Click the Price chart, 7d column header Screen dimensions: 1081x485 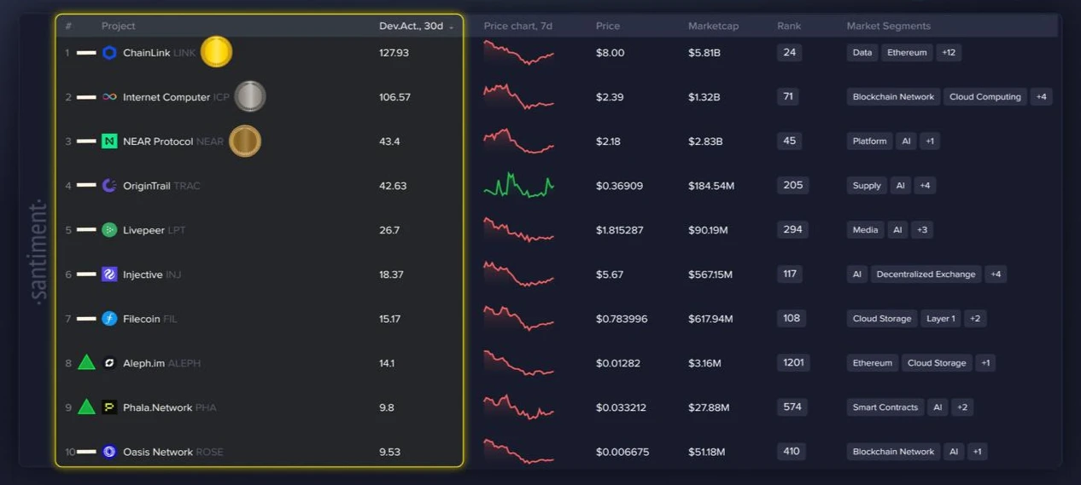(518, 26)
